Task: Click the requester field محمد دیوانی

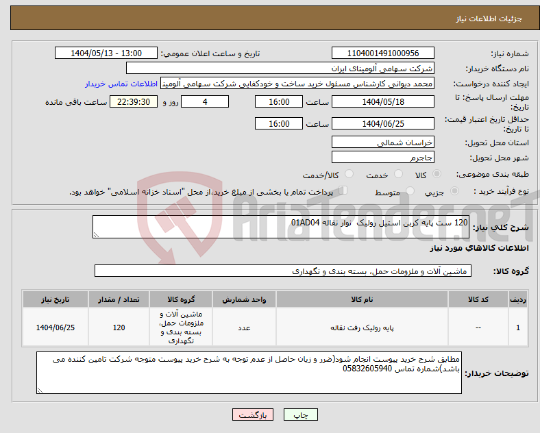Action: click(x=297, y=84)
